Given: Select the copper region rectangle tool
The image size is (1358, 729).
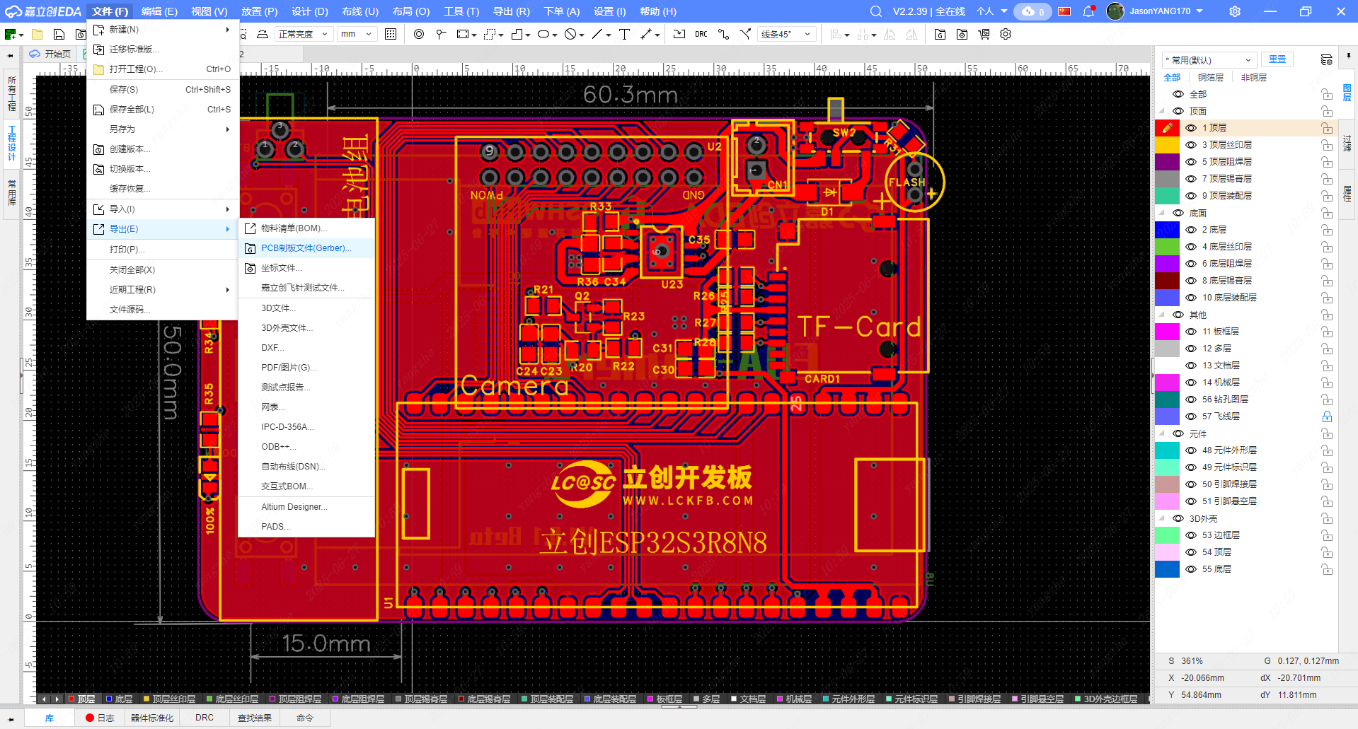Looking at the screenshot, I should coord(463,34).
